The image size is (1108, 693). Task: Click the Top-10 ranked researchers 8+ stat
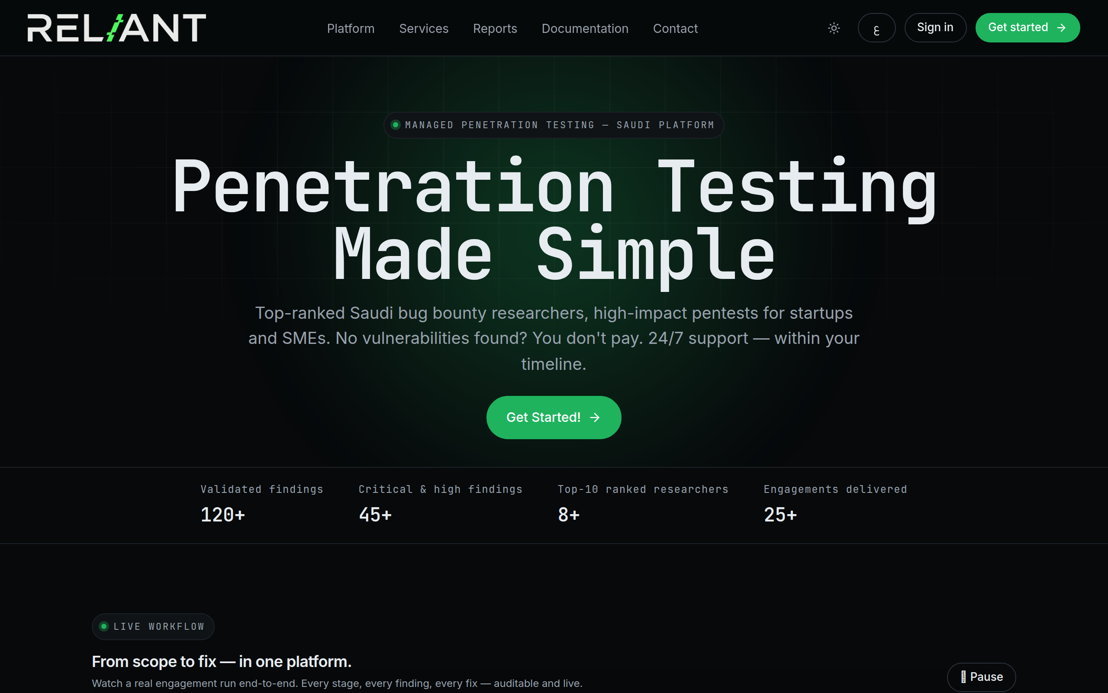(x=643, y=504)
